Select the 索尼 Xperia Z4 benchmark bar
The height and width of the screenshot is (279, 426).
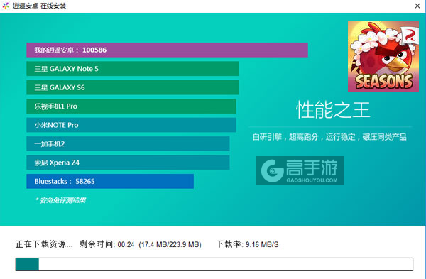click(x=128, y=163)
